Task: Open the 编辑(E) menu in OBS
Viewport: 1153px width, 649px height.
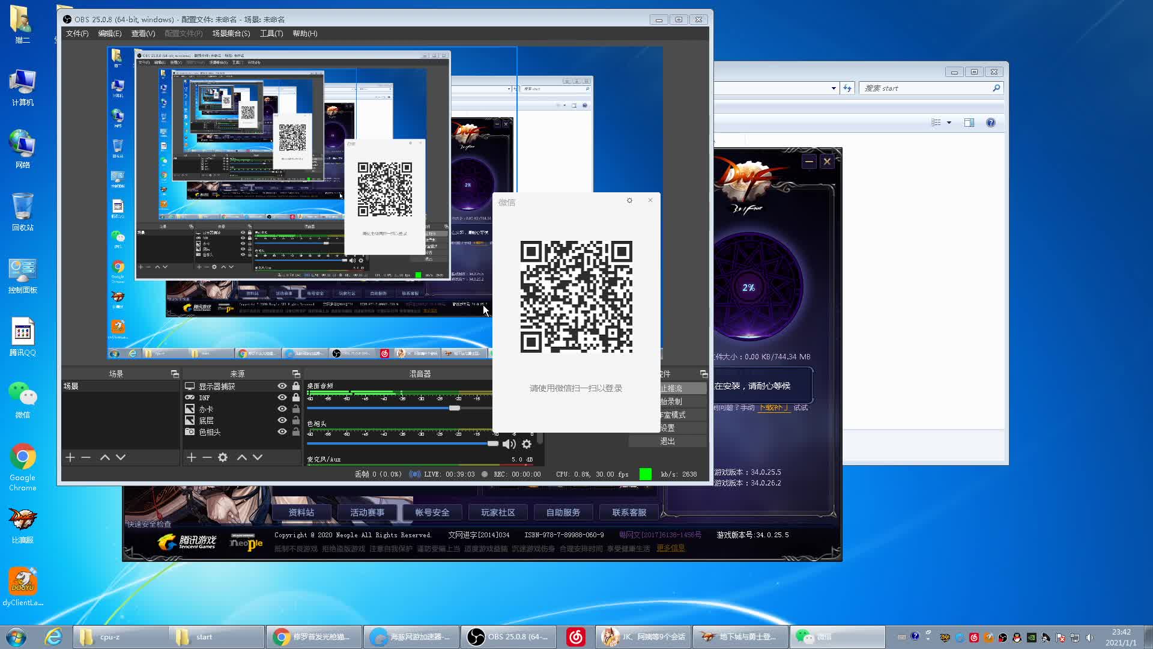Action: point(110,34)
